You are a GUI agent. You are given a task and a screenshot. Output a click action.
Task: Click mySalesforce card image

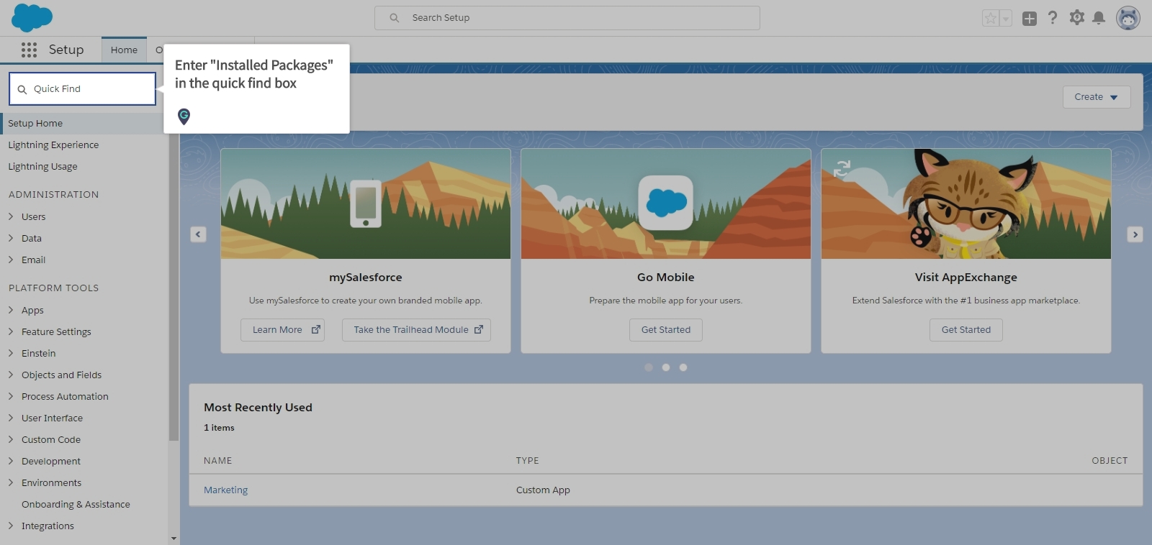[366, 203]
